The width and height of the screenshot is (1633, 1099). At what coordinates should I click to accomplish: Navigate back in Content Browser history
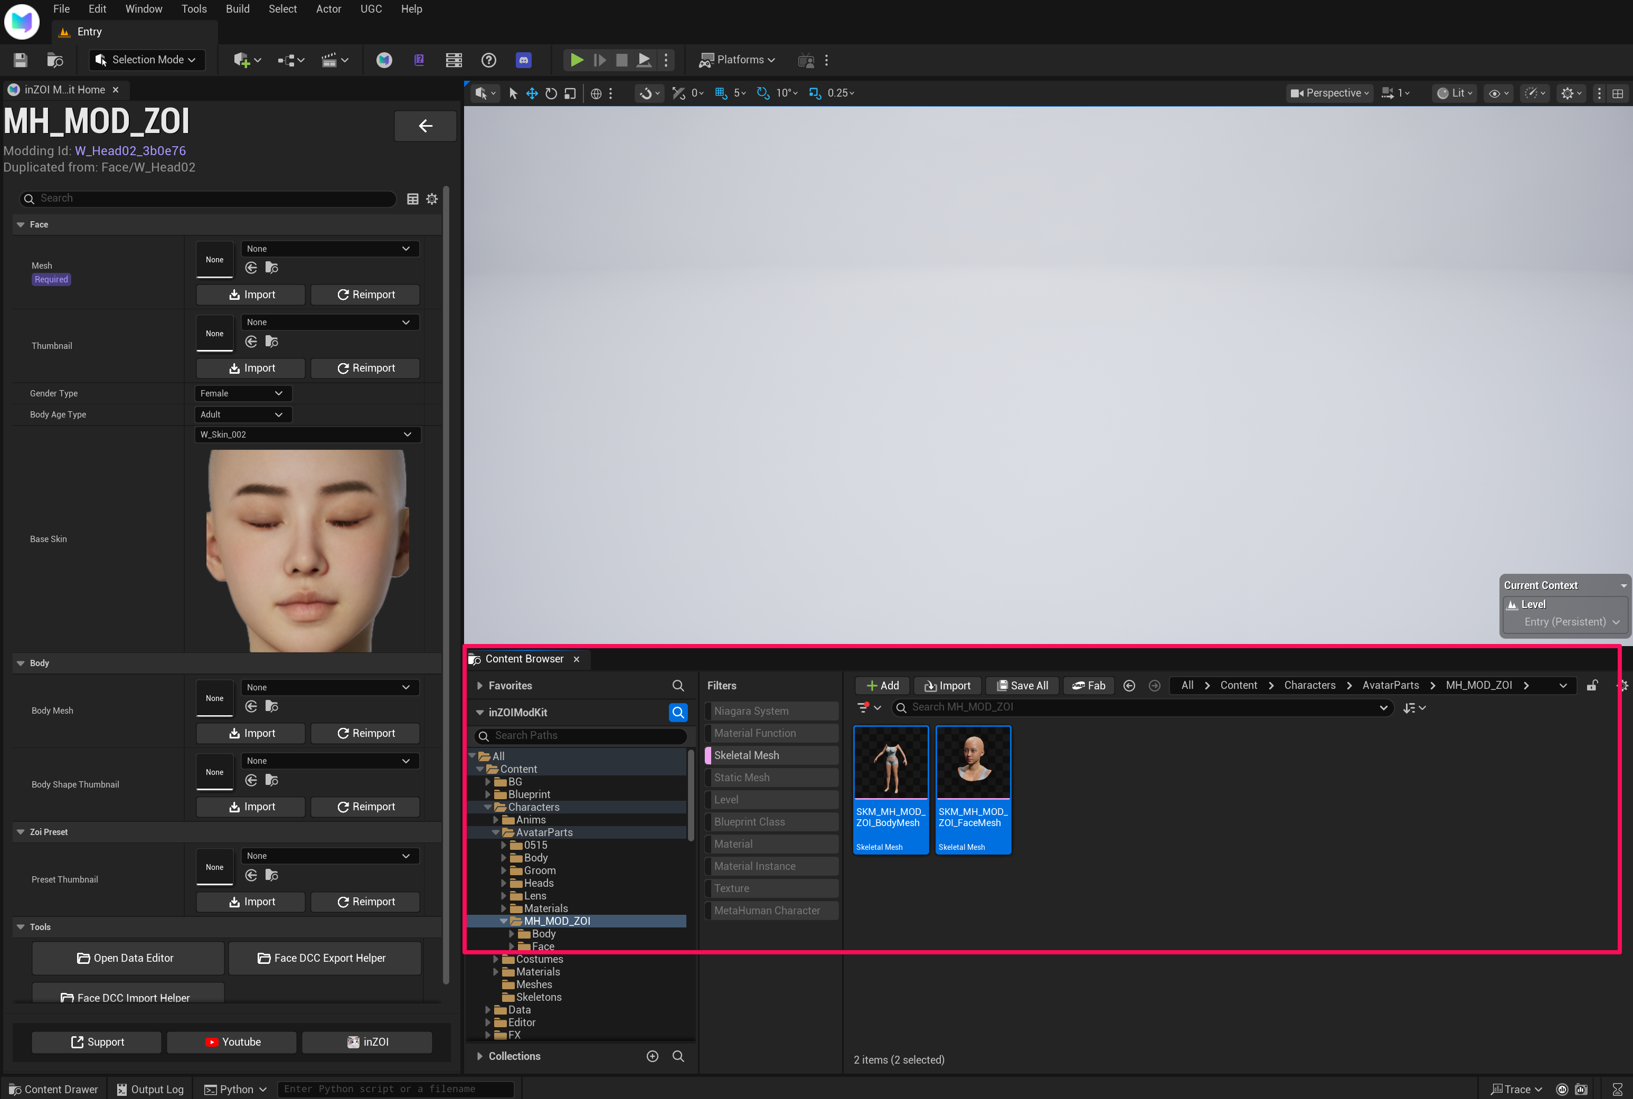point(1129,686)
